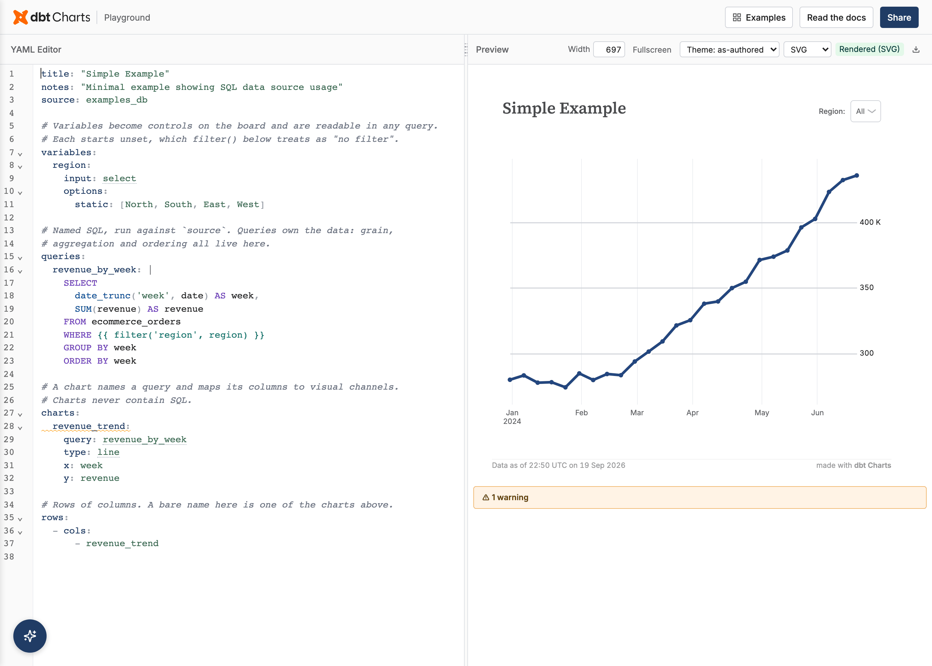Expand the 1 warning banner

coord(700,498)
